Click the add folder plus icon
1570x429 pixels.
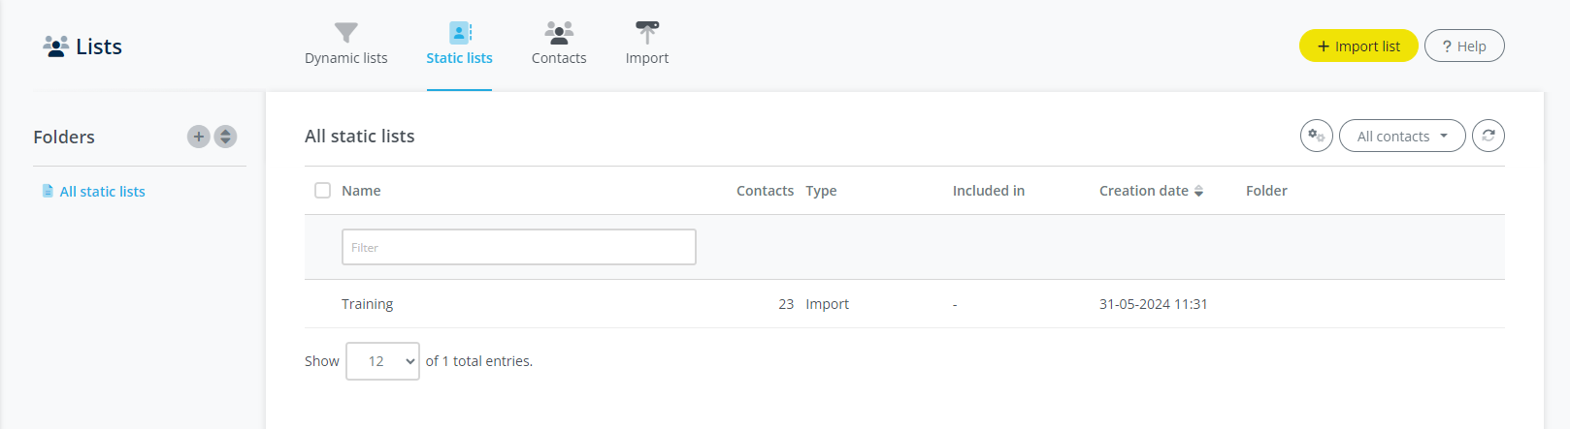(198, 137)
